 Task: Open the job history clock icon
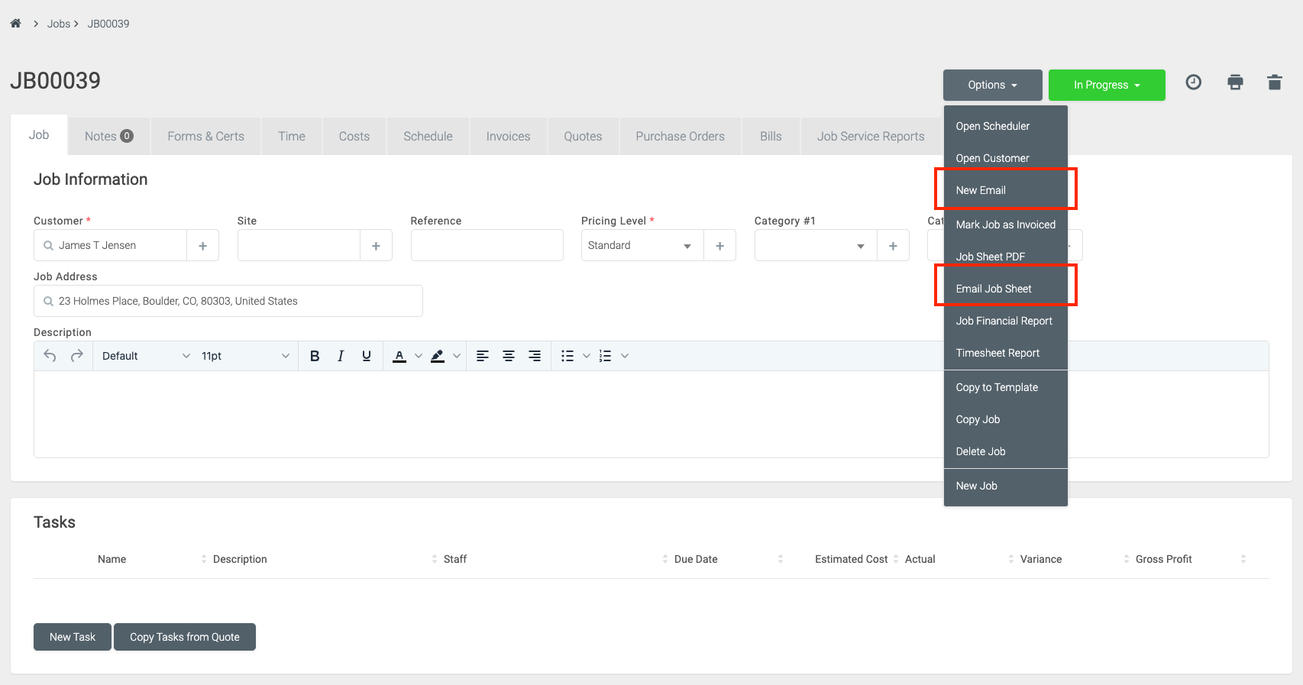tap(1194, 82)
